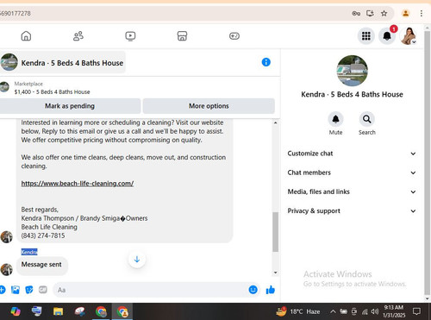Viewport: 431px width, 320px height.
Task: Open the Chrome profile avatar icon
Action: pyautogui.click(x=406, y=13)
